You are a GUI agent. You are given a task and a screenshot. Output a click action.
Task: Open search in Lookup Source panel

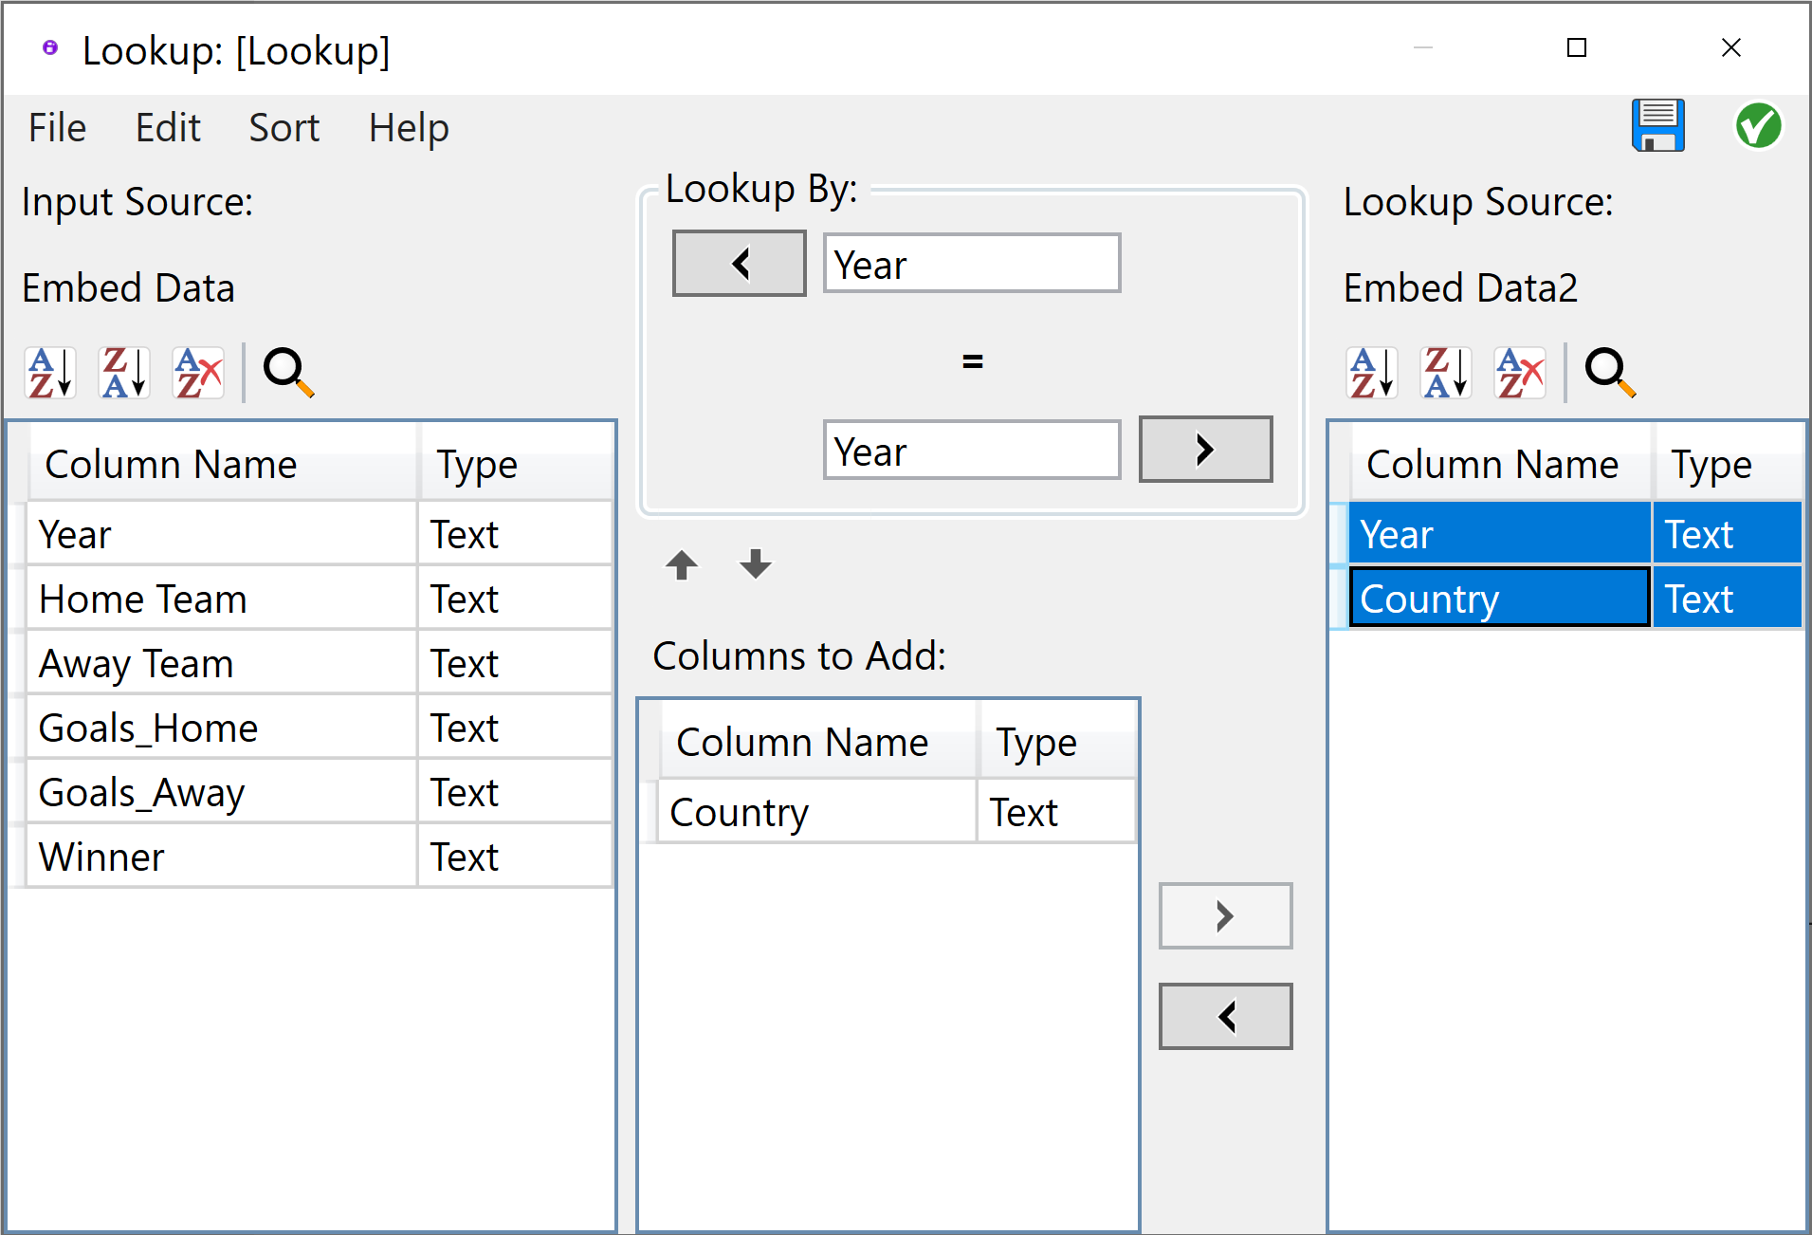click(1610, 372)
